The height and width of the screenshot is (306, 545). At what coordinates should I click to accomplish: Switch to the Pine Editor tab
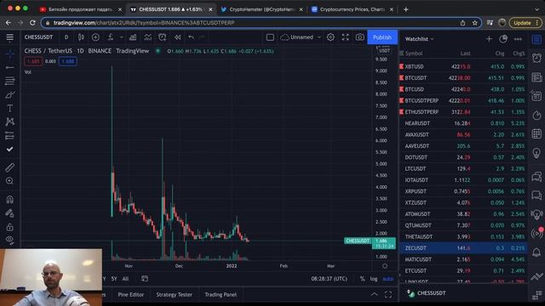tap(130, 295)
